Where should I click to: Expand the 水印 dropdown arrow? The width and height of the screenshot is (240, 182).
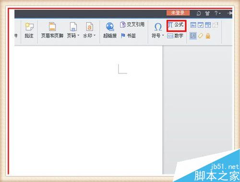click(95, 35)
